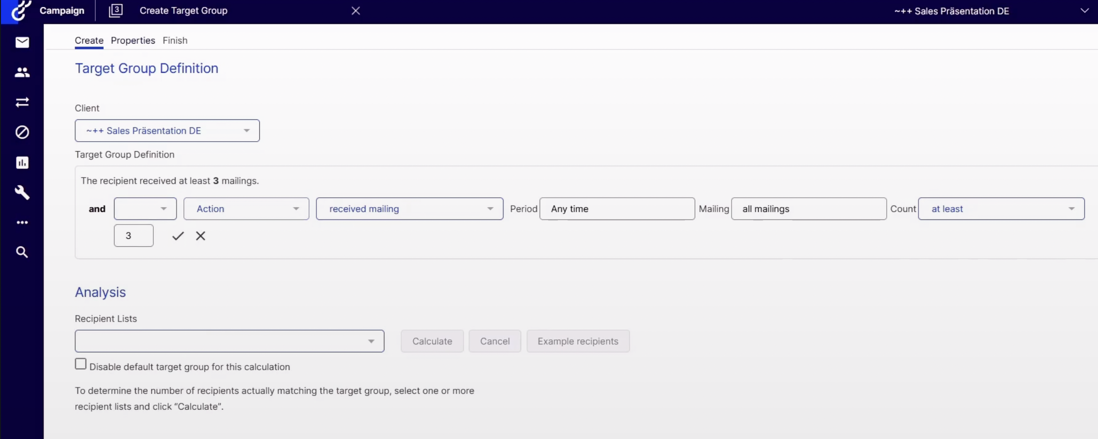Switch to the Create tab
The image size is (1098, 439).
click(89, 41)
